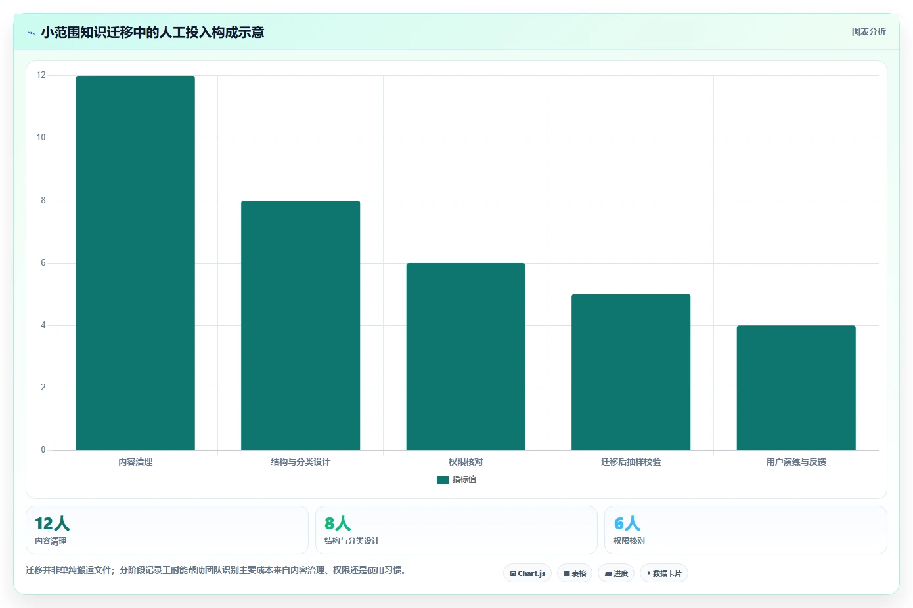
Task: Click the y-axis value 8
Action: [x=43, y=201]
